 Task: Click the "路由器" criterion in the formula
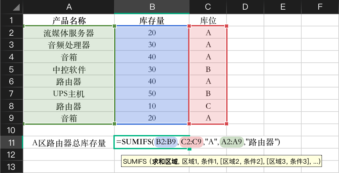point(261,142)
